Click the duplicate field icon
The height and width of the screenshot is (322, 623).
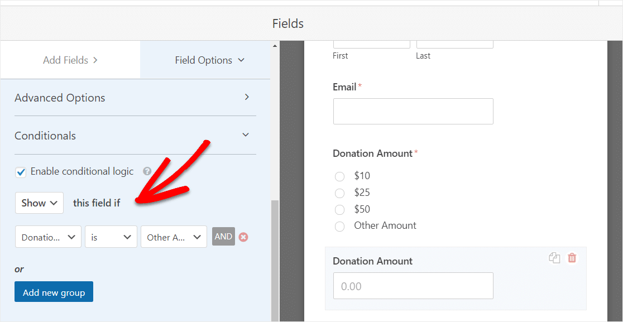click(554, 258)
